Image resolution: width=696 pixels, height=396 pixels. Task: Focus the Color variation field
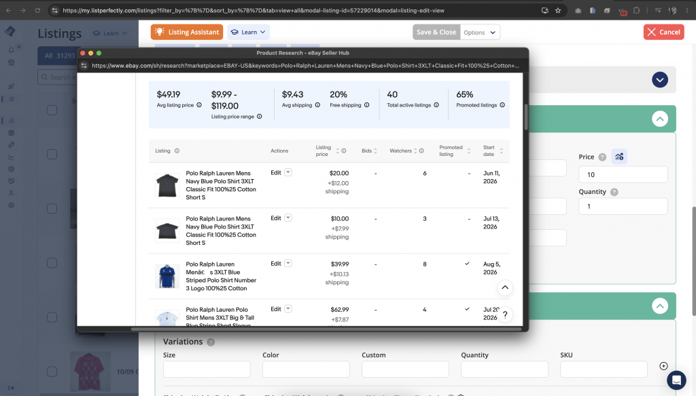tap(306, 369)
